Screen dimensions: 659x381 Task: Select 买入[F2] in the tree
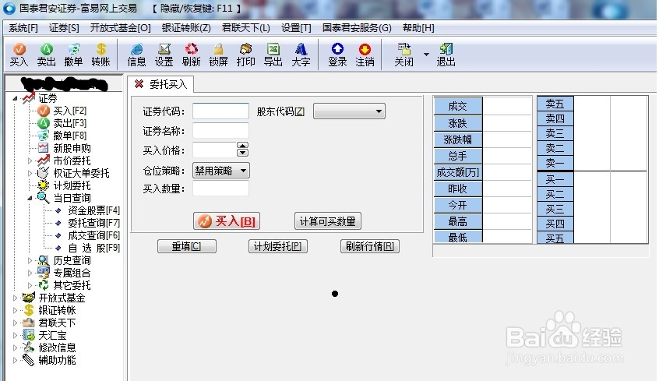[x=69, y=111]
